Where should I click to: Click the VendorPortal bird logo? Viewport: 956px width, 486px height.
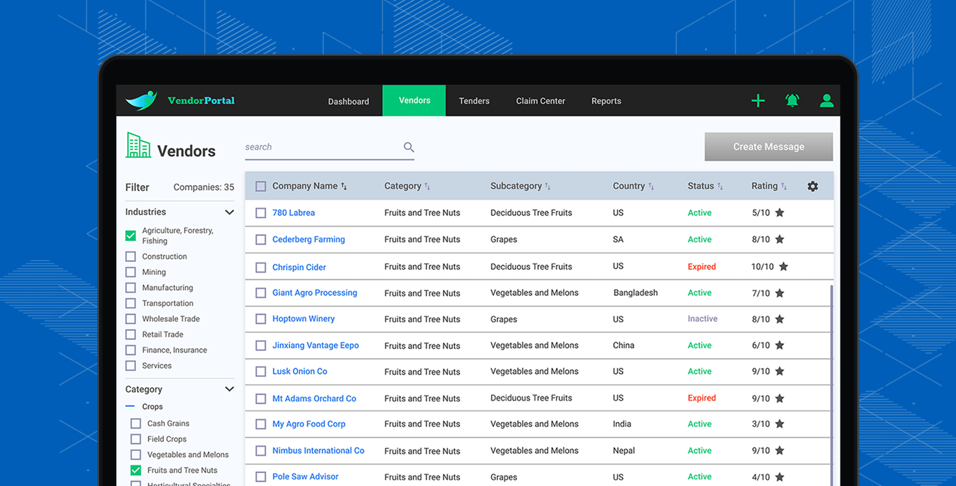point(141,101)
